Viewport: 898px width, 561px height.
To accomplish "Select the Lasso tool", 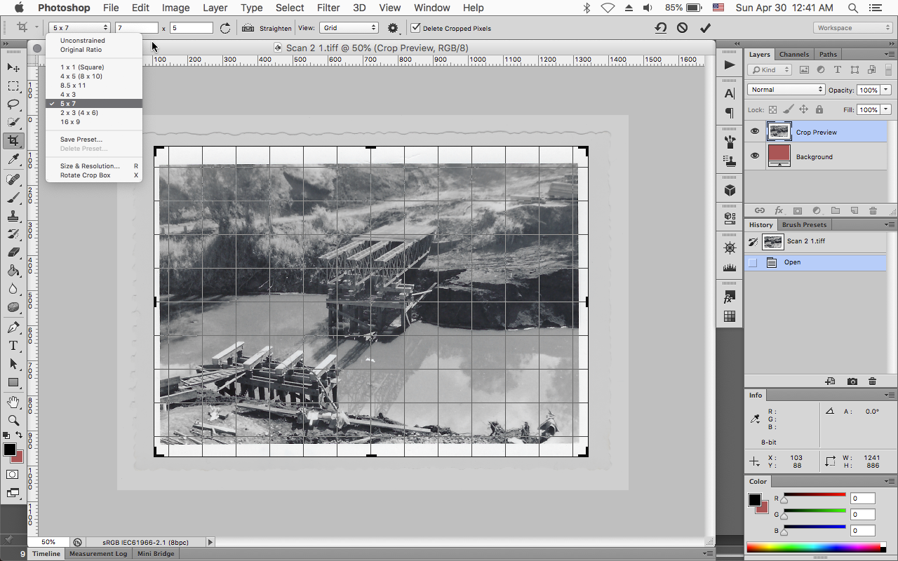I will pos(14,106).
